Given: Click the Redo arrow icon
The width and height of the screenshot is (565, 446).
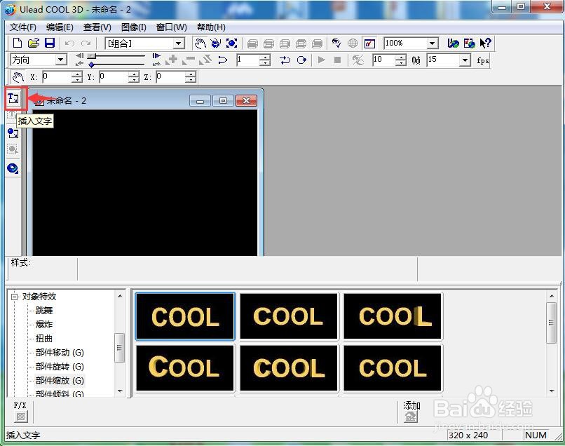Looking at the screenshot, I should coord(86,43).
